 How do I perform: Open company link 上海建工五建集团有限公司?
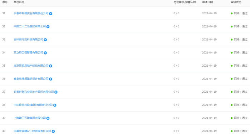(30, 118)
